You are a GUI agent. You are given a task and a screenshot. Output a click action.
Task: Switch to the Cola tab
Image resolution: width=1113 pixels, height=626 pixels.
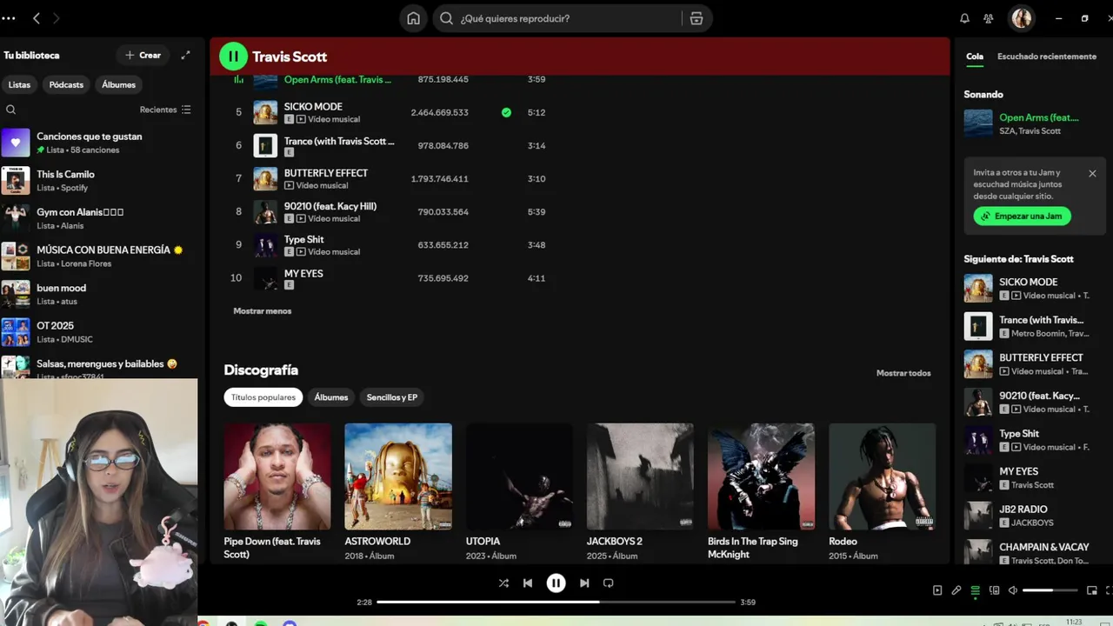(x=975, y=57)
